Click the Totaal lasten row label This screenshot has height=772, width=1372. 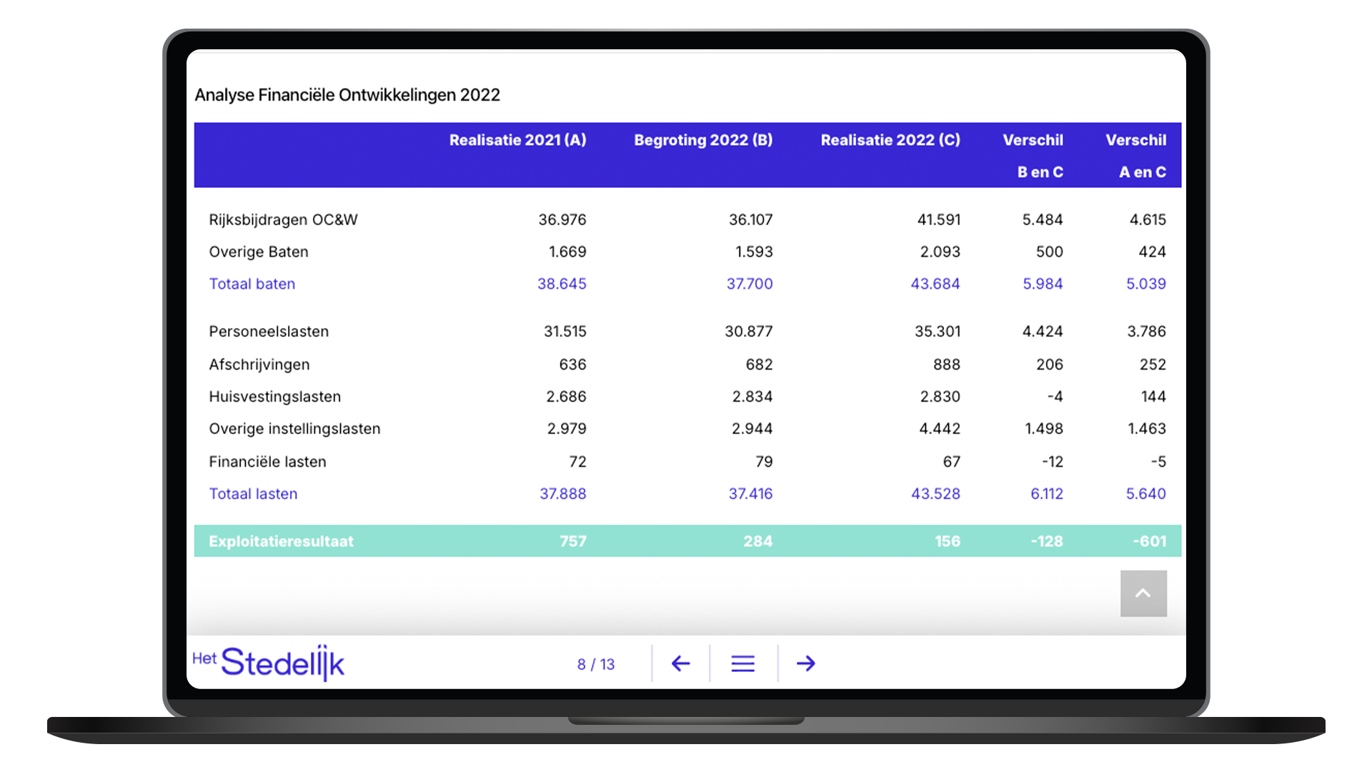[253, 494]
